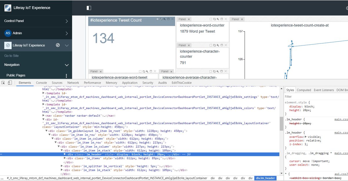
Task: Click the 1879 Word per Tweet value
Action: (197, 31)
